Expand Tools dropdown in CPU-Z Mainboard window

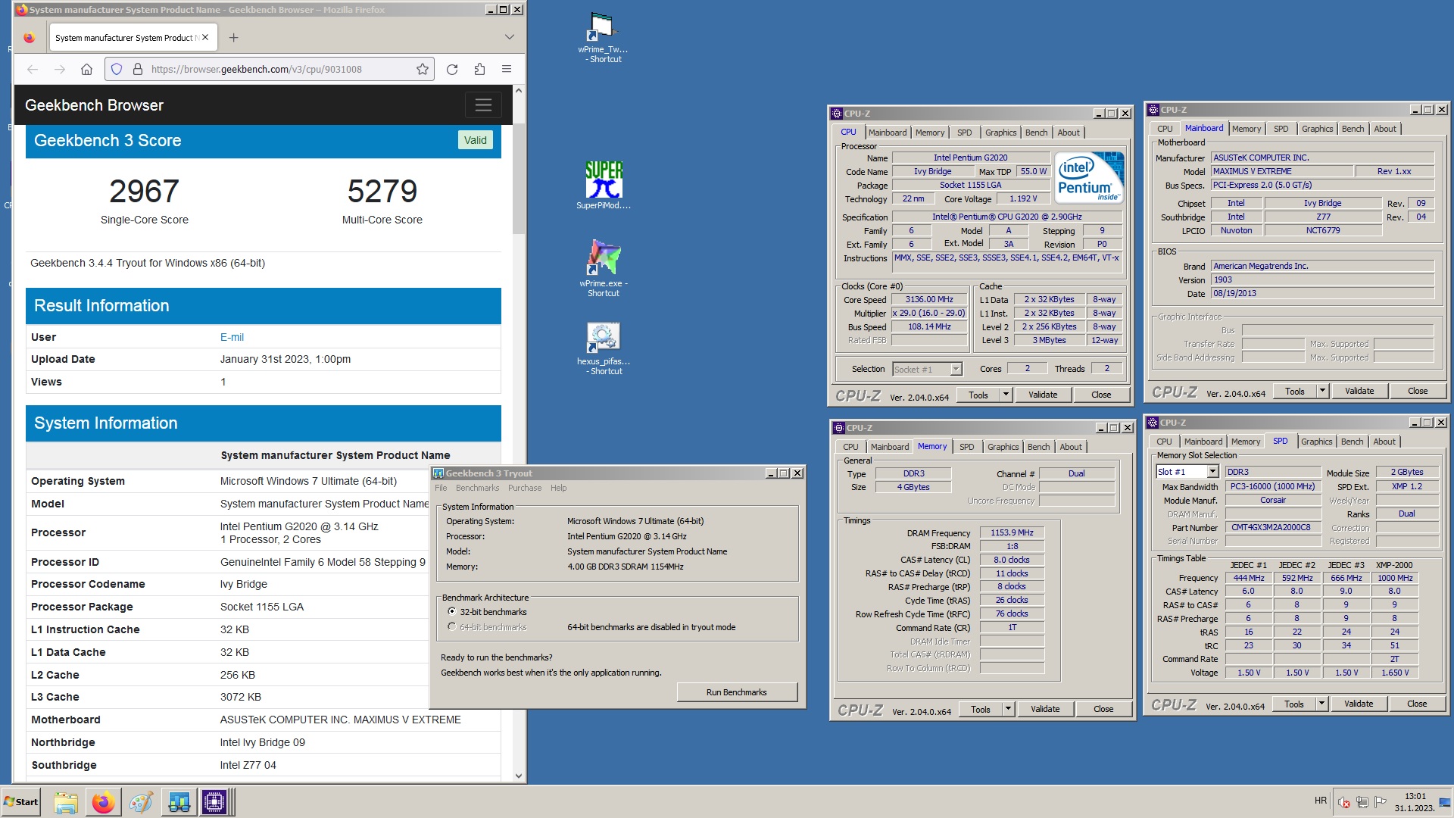[1322, 391]
